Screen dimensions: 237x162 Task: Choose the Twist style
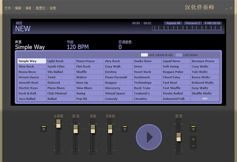[60, 77]
